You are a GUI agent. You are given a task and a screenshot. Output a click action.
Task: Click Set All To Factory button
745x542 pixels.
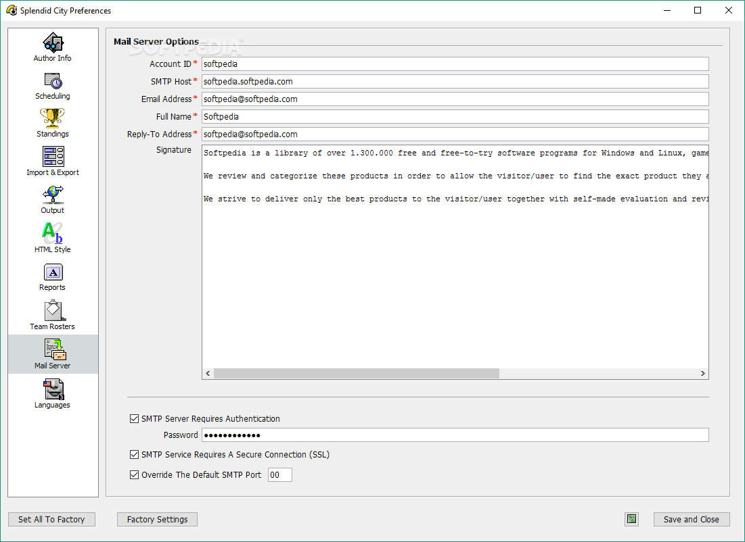tap(52, 519)
